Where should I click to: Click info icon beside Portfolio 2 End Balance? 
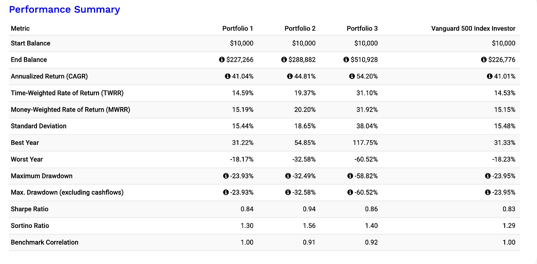(284, 60)
